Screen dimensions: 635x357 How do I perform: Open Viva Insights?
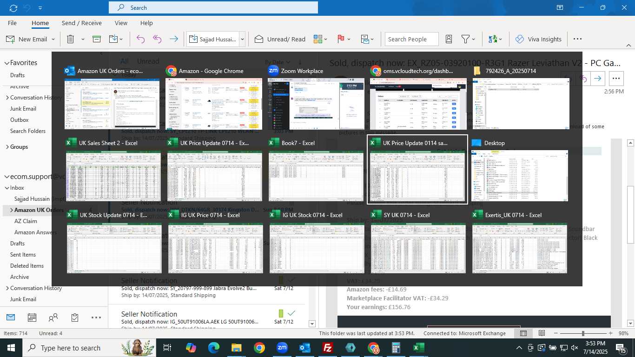coord(538,39)
